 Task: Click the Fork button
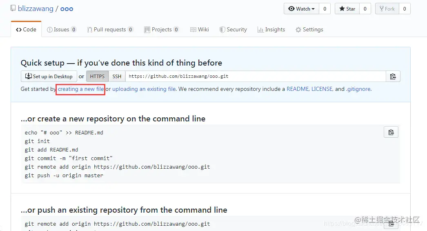(x=387, y=9)
